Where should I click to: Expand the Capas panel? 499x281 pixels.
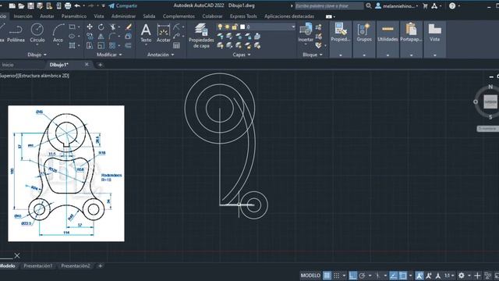[x=241, y=55]
